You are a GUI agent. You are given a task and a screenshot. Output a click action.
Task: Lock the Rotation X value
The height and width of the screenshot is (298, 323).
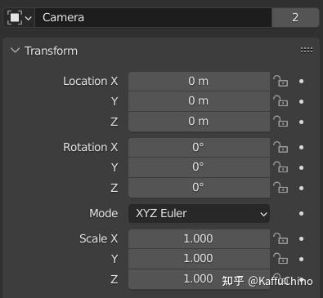[x=280, y=147]
